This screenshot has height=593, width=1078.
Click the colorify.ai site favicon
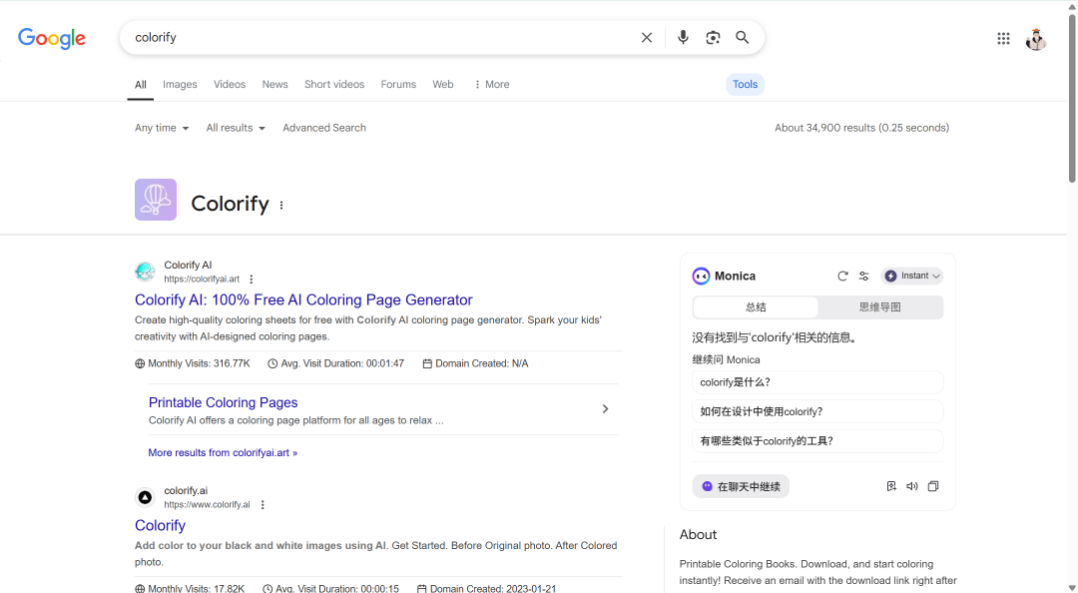[145, 497]
